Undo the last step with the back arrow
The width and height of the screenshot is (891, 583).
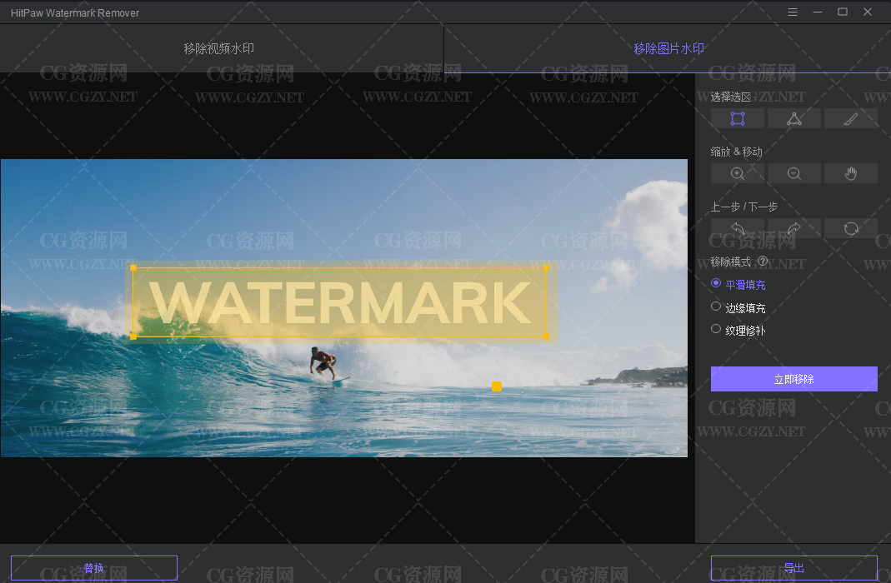(737, 228)
